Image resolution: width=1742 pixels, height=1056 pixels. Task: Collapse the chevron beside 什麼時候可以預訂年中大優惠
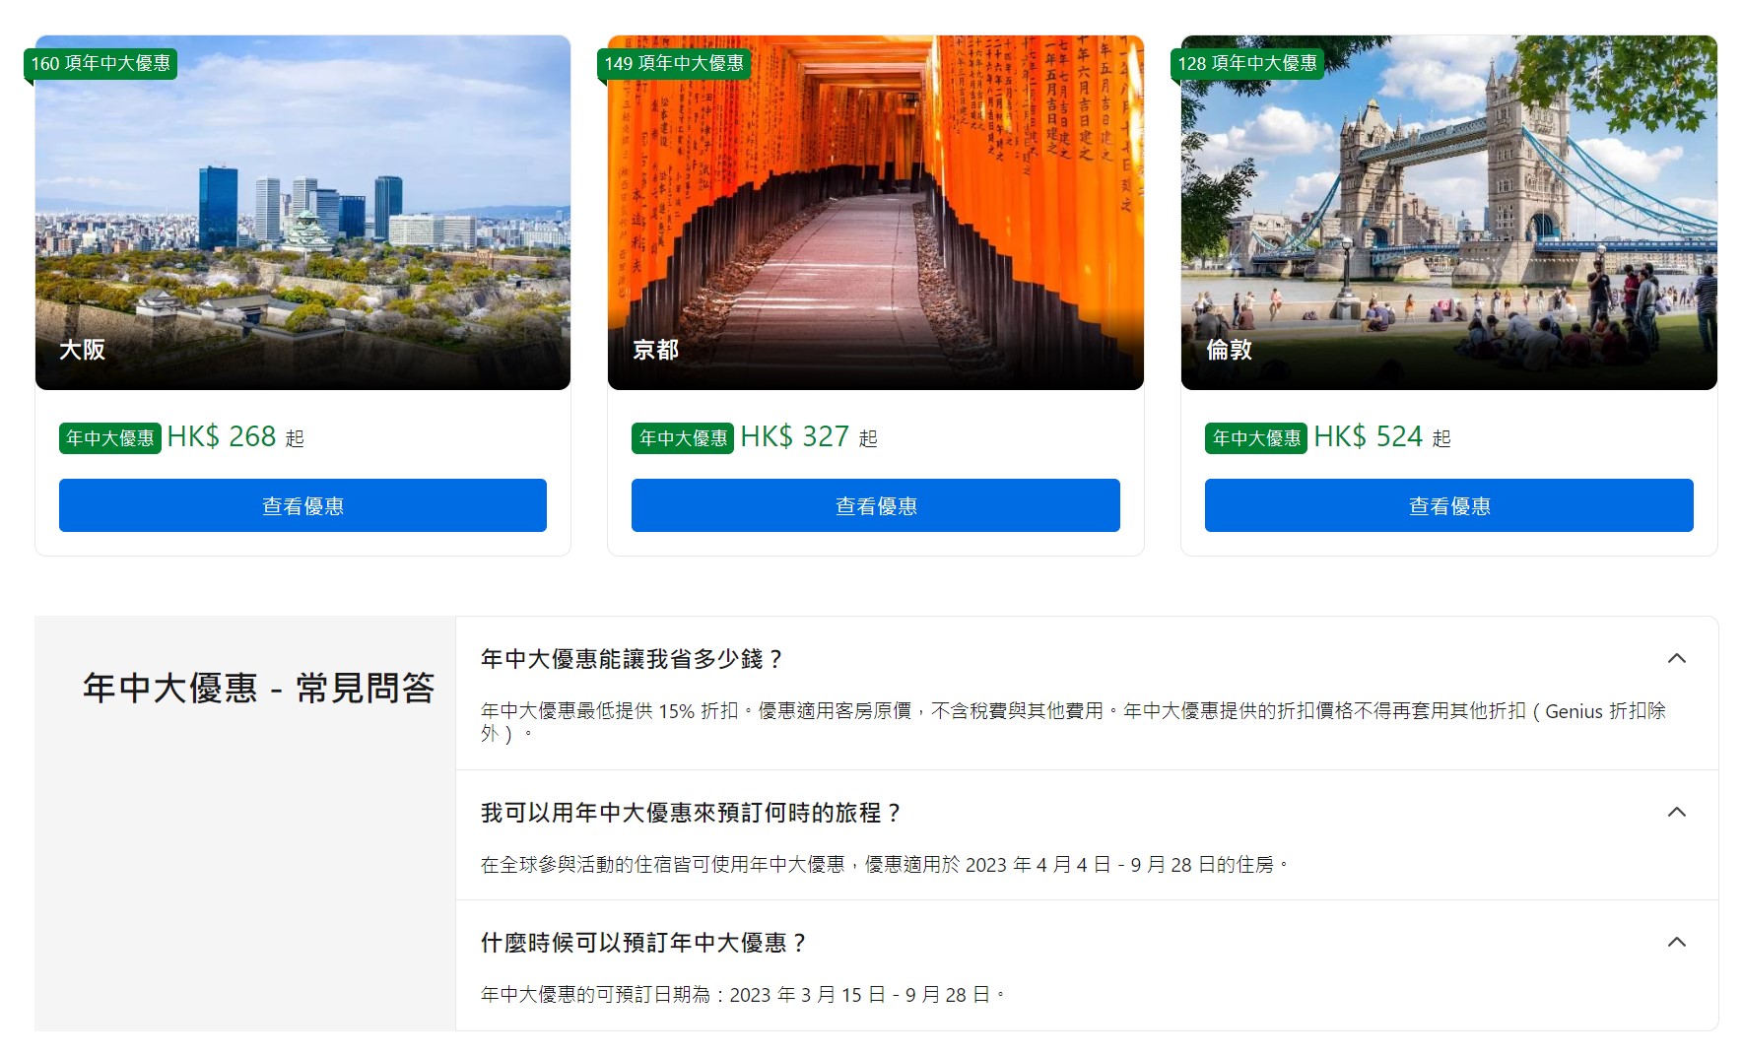(x=1676, y=941)
